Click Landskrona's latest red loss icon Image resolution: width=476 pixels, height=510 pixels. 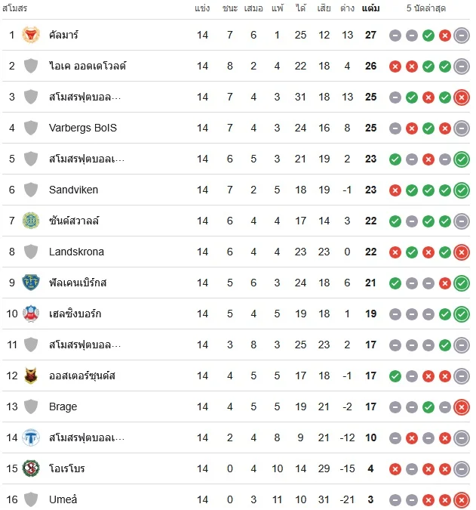tap(462, 252)
